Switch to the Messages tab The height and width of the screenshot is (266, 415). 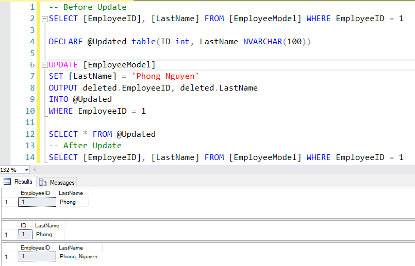pyautogui.click(x=57, y=182)
